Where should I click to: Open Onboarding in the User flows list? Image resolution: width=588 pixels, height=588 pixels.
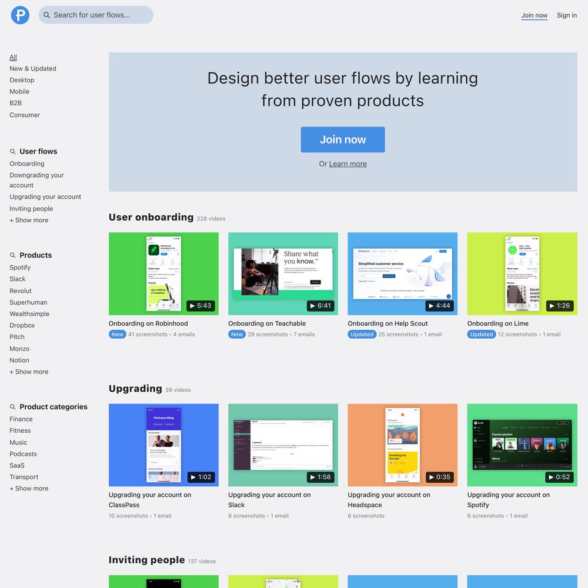27,164
